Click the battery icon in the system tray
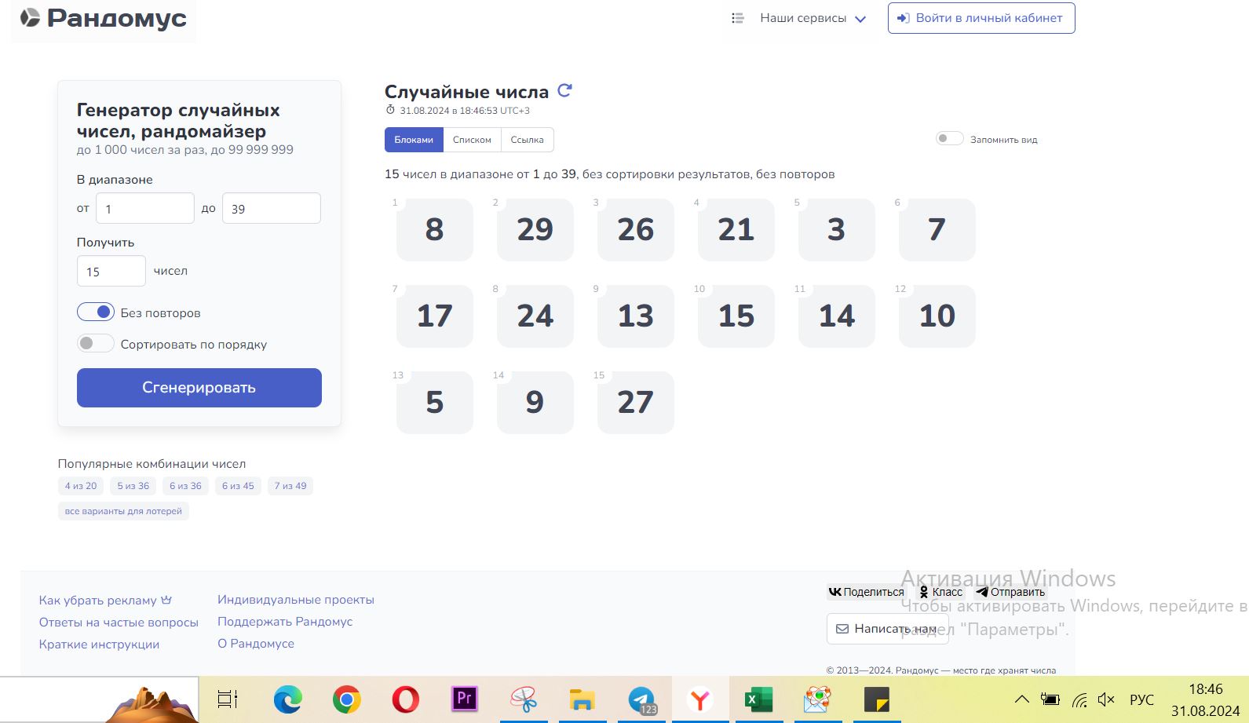The image size is (1249, 723). click(1050, 699)
